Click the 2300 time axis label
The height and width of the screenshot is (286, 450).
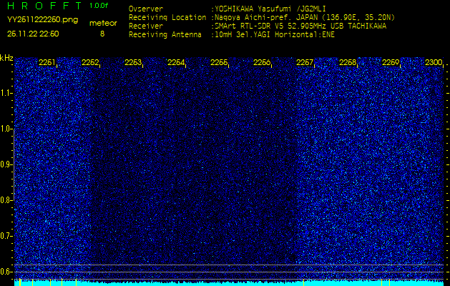[434, 62]
